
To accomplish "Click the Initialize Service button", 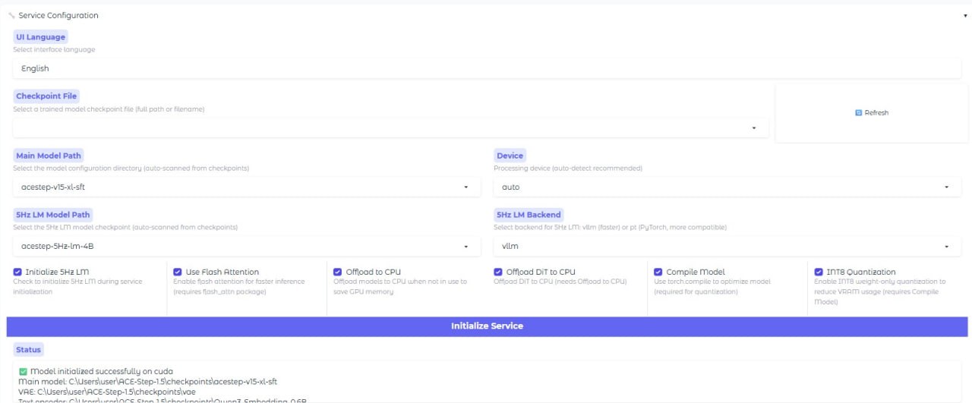I will [487, 326].
